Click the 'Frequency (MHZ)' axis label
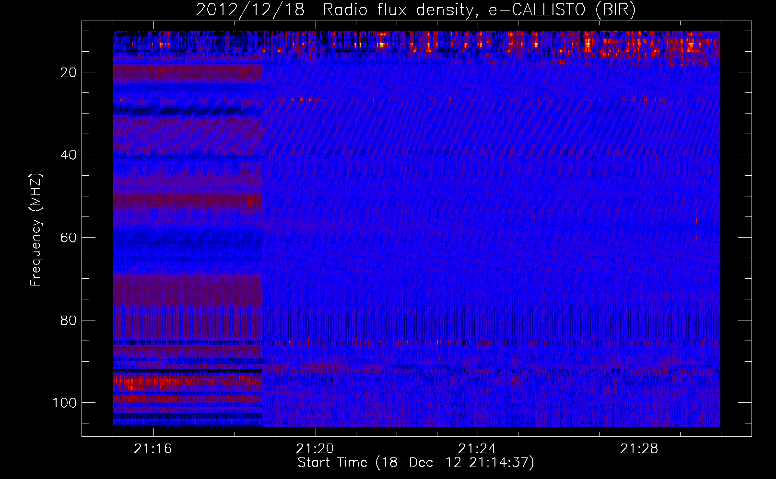This screenshot has width=776, height=479. (36, 230)
